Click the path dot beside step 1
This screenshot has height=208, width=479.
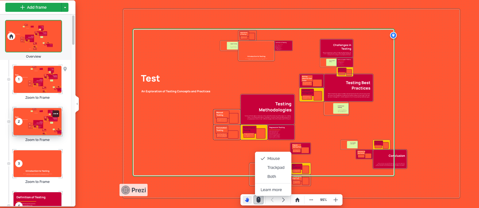point(9,79)
